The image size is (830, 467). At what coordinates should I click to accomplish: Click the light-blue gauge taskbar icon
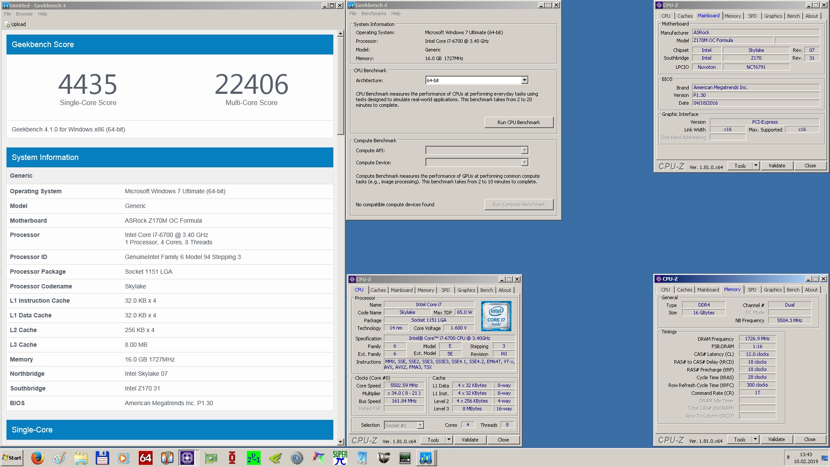coord(362,458)
